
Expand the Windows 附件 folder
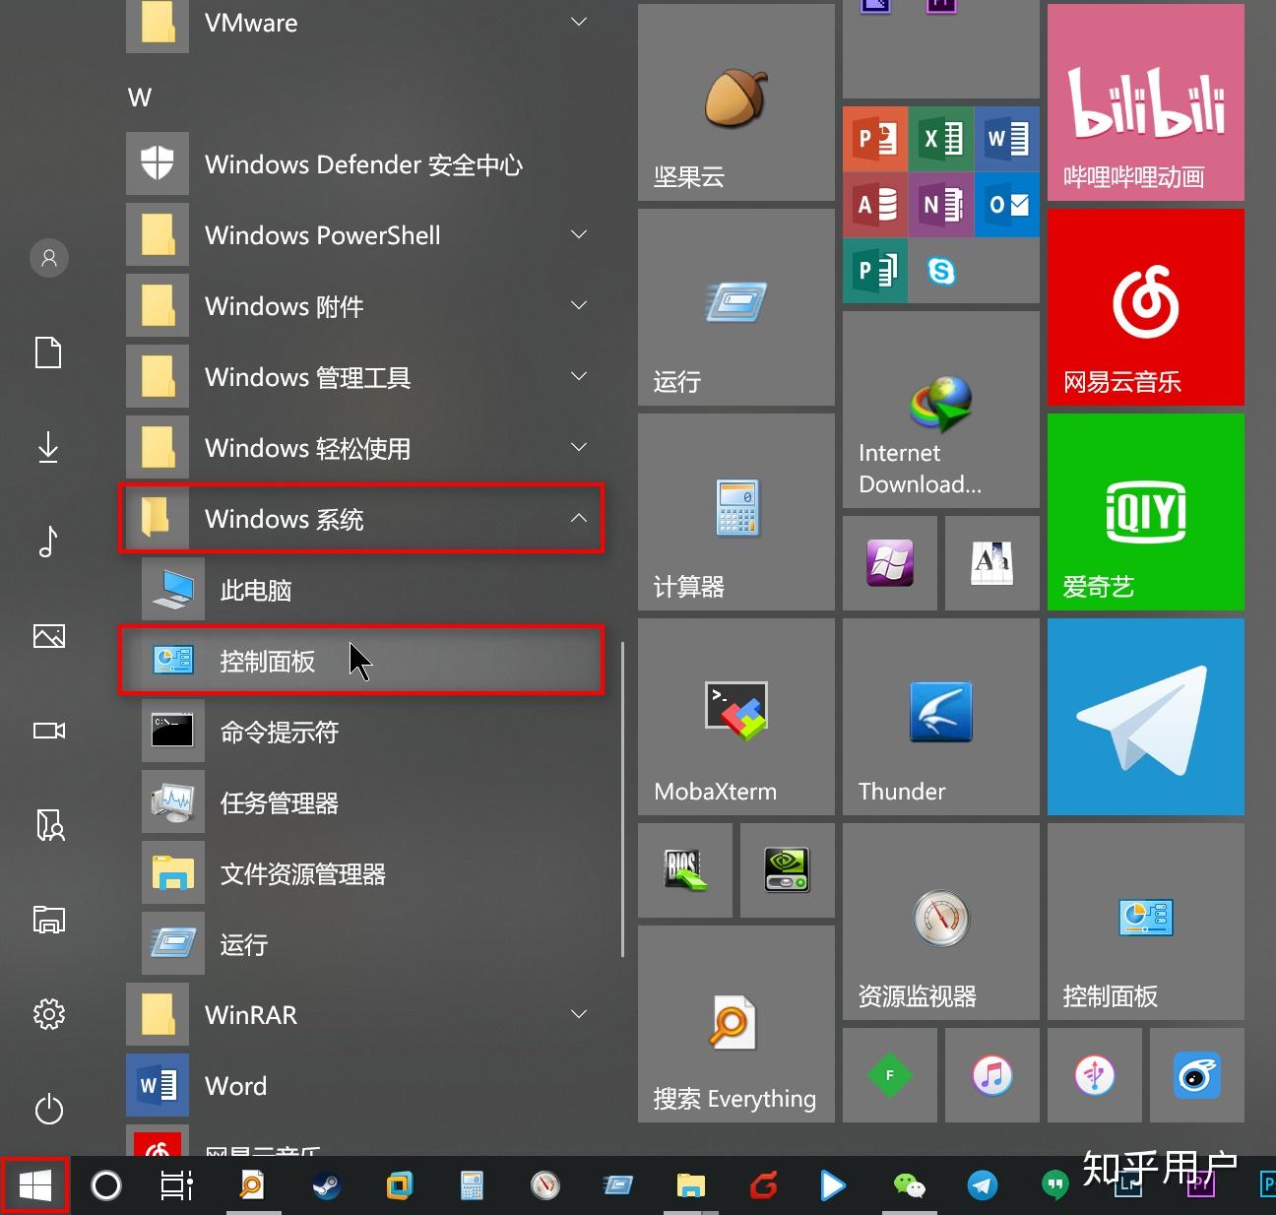click(x=362, y=306)
